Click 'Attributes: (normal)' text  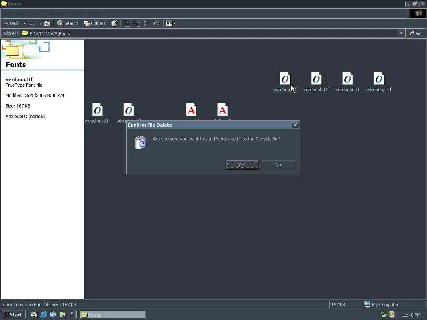point(25,116)
